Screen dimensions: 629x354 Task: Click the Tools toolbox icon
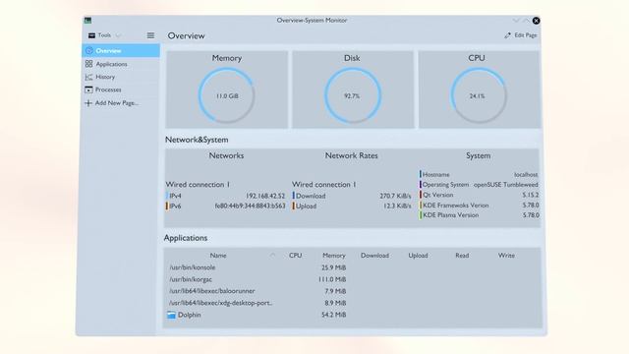coord(91,35)
